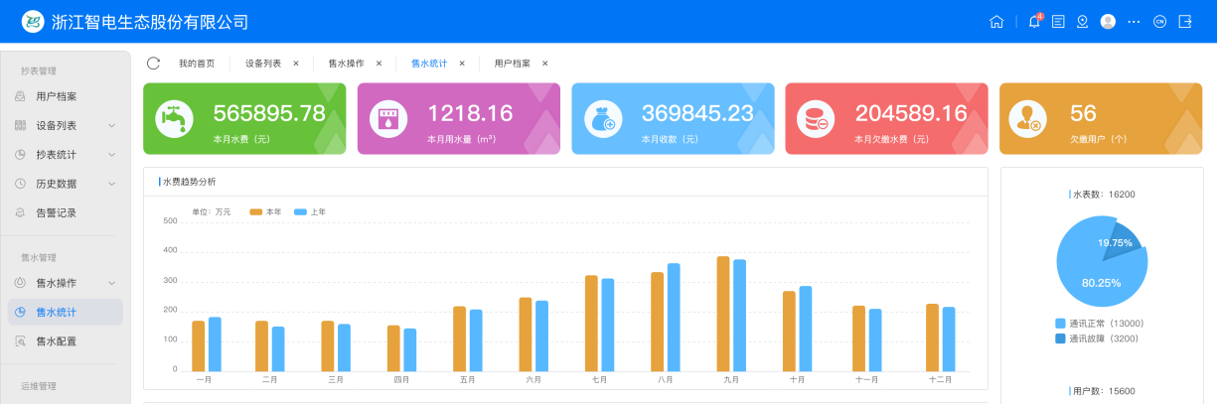Toggle the 上年 legend series

pyautogui.click(x=310, y=212)
